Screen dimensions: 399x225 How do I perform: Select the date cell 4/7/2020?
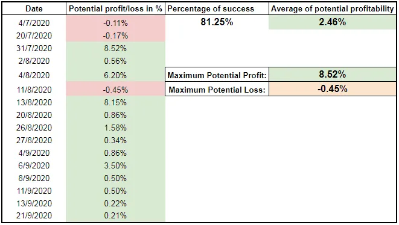(34, 23)
